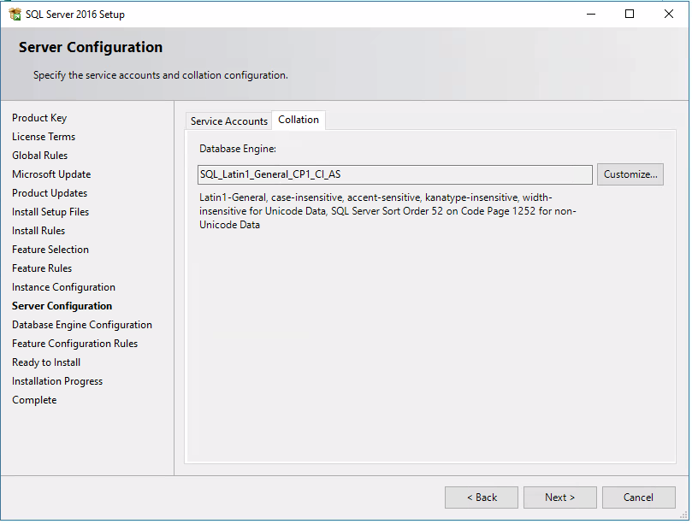This screenshot has width=692, height=524.
Task: Select the Complete step in sidebar
Action: tap(34, 400)
